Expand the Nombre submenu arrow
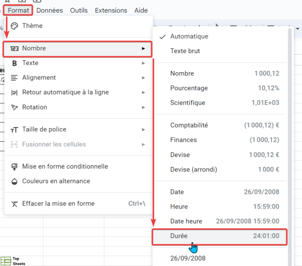 [143, 48]
